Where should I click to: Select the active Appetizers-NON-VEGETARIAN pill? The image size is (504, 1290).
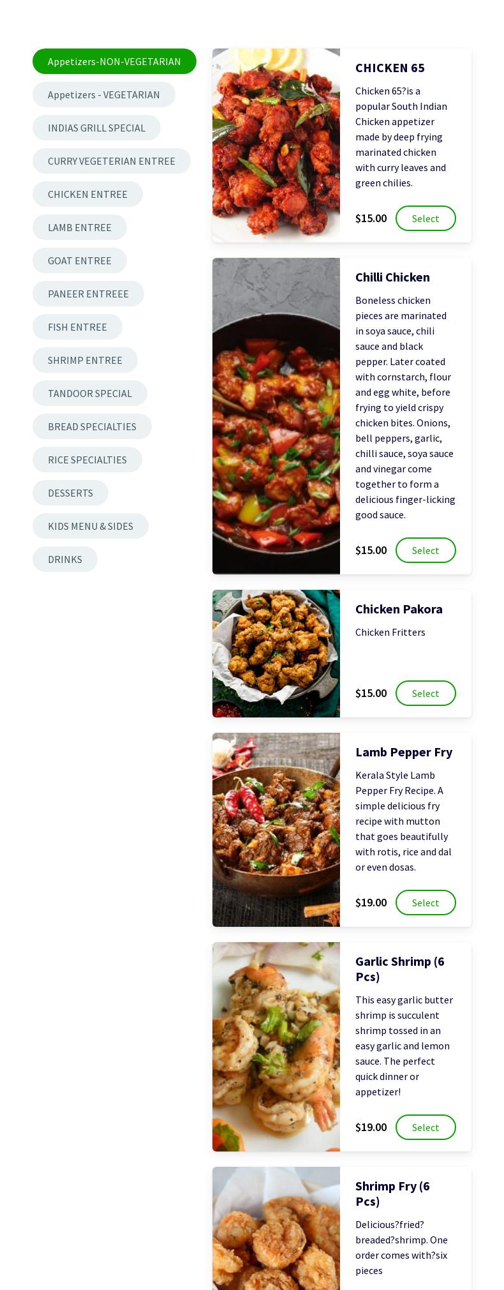point(114,61)
